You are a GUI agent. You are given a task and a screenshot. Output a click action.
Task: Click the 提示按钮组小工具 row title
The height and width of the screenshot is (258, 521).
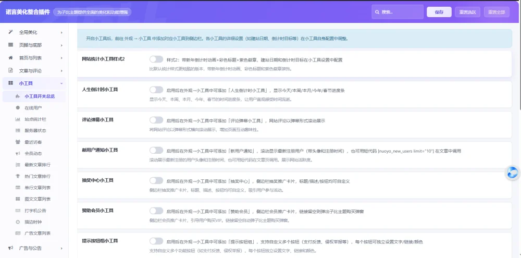100,241
